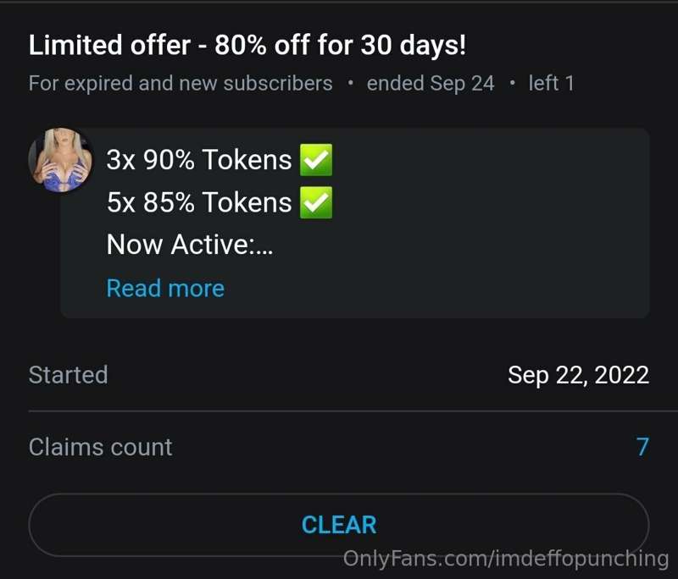Click the left 1 remaining indicator
The image size is (678, 579).
(x=552, y=83)
